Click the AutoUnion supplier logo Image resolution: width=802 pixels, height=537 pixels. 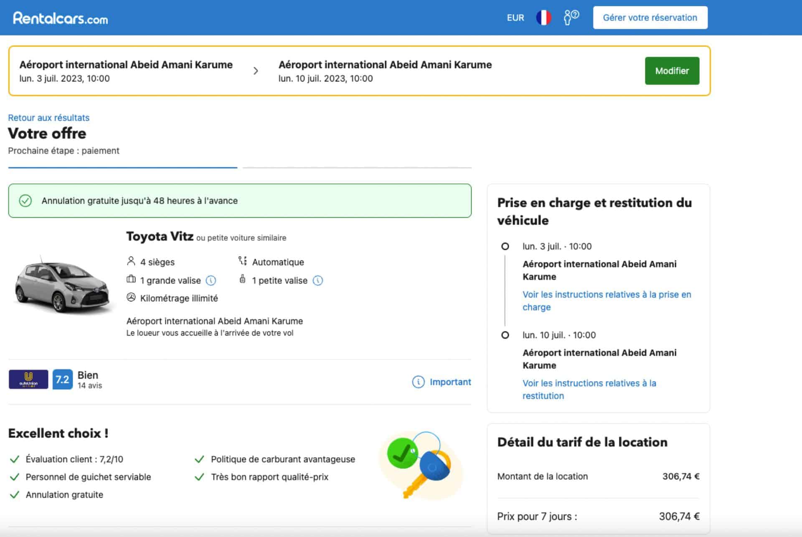pyautogui.click(x=28, y=379)
